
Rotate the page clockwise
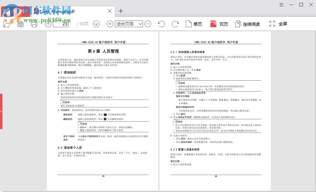(175, 24)
